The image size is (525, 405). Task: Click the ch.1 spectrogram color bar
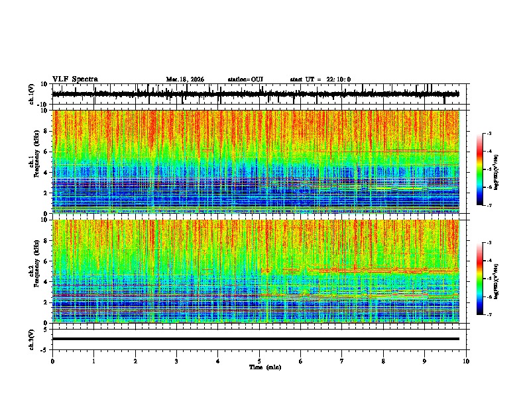coord(480,169)
